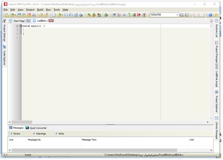This screenshot has width=223, height=160.
Task: Expand the open-project dropdown arrow in toolbar
Action: point(15,15)
